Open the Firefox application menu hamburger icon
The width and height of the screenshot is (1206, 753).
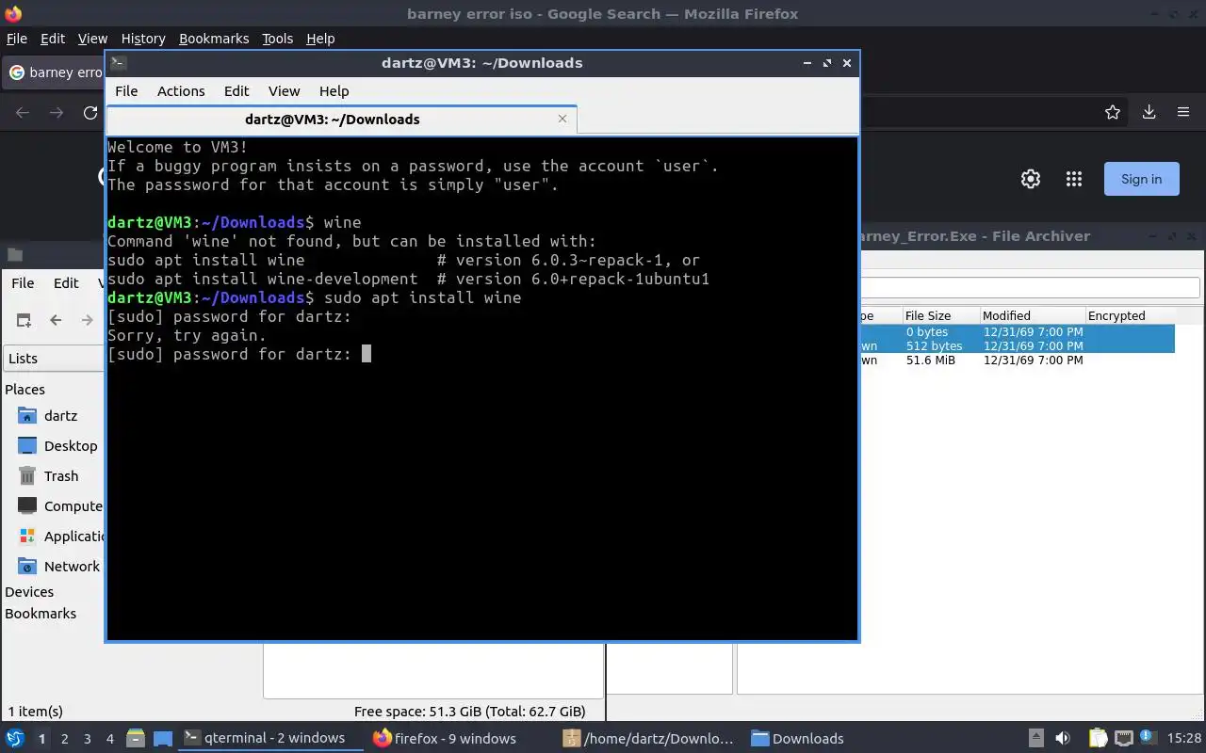[1183, 112]
